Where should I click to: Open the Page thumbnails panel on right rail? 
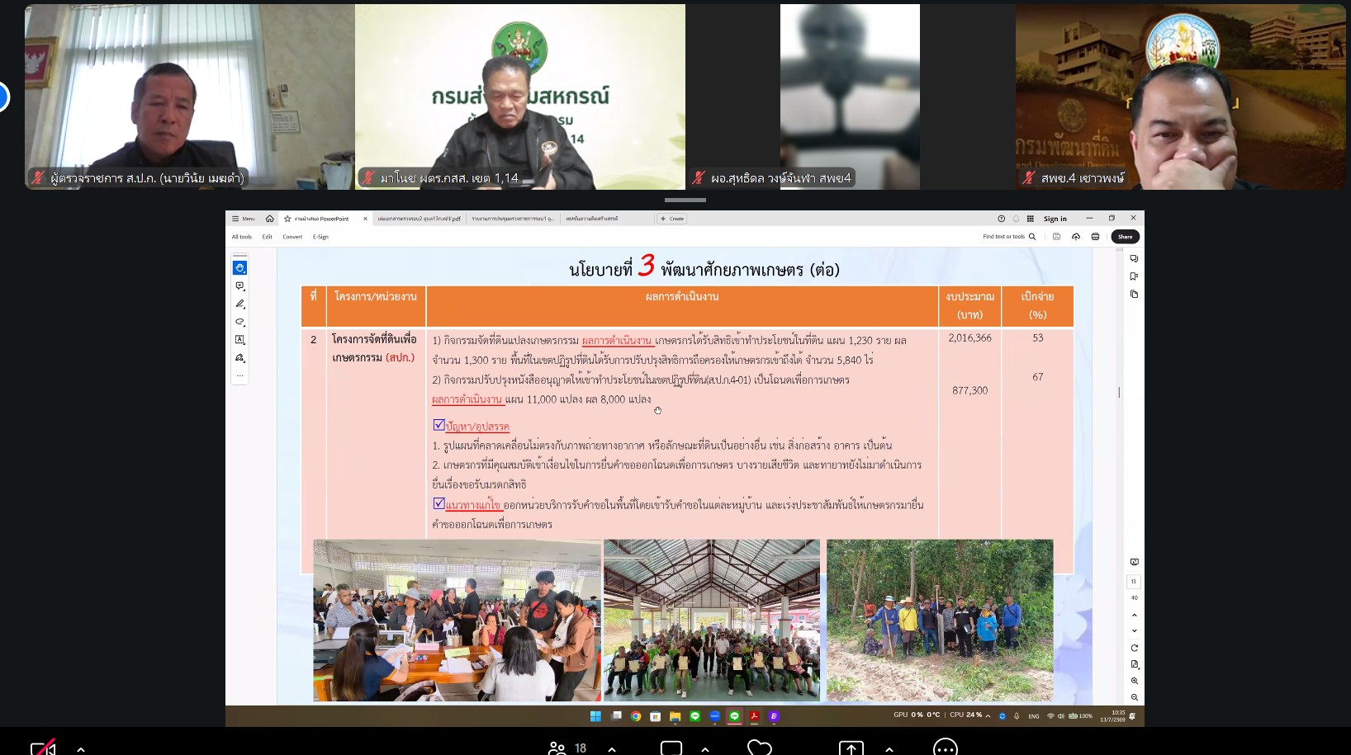(1134, 295)
